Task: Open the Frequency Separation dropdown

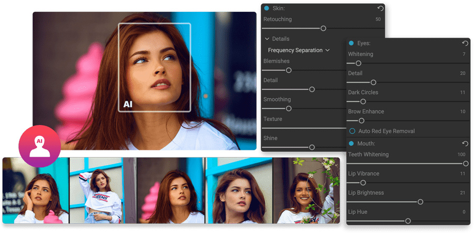Action: (298, 50)
